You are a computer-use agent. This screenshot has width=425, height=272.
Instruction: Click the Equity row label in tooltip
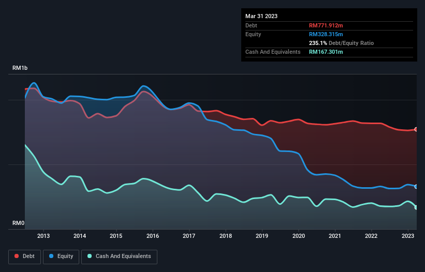coord(253,34)
